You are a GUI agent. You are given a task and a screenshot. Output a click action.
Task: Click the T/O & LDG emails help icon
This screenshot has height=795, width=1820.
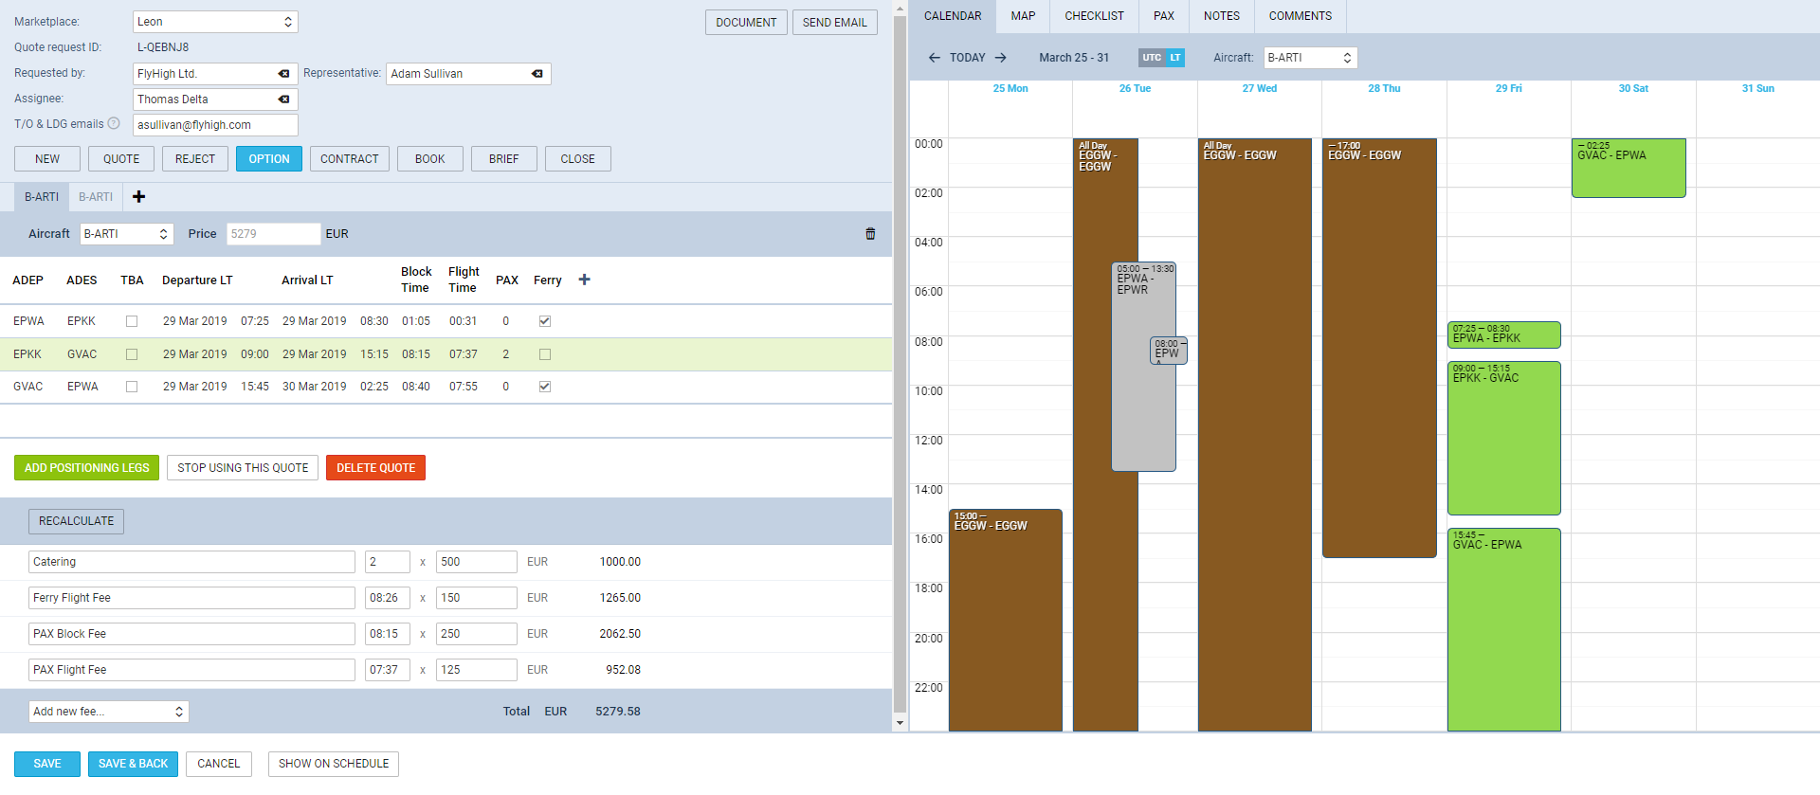coord(114,123)
